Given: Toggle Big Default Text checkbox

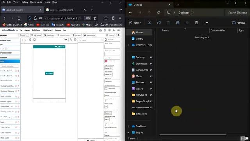Looking at the screenshot, I should coord(105,101).
